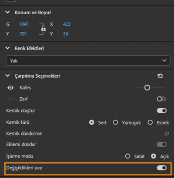Click the Çarpıtma Seçenekleri heading
The width and height of the screenshot is (174, 178).
click(x=37, y=76)
